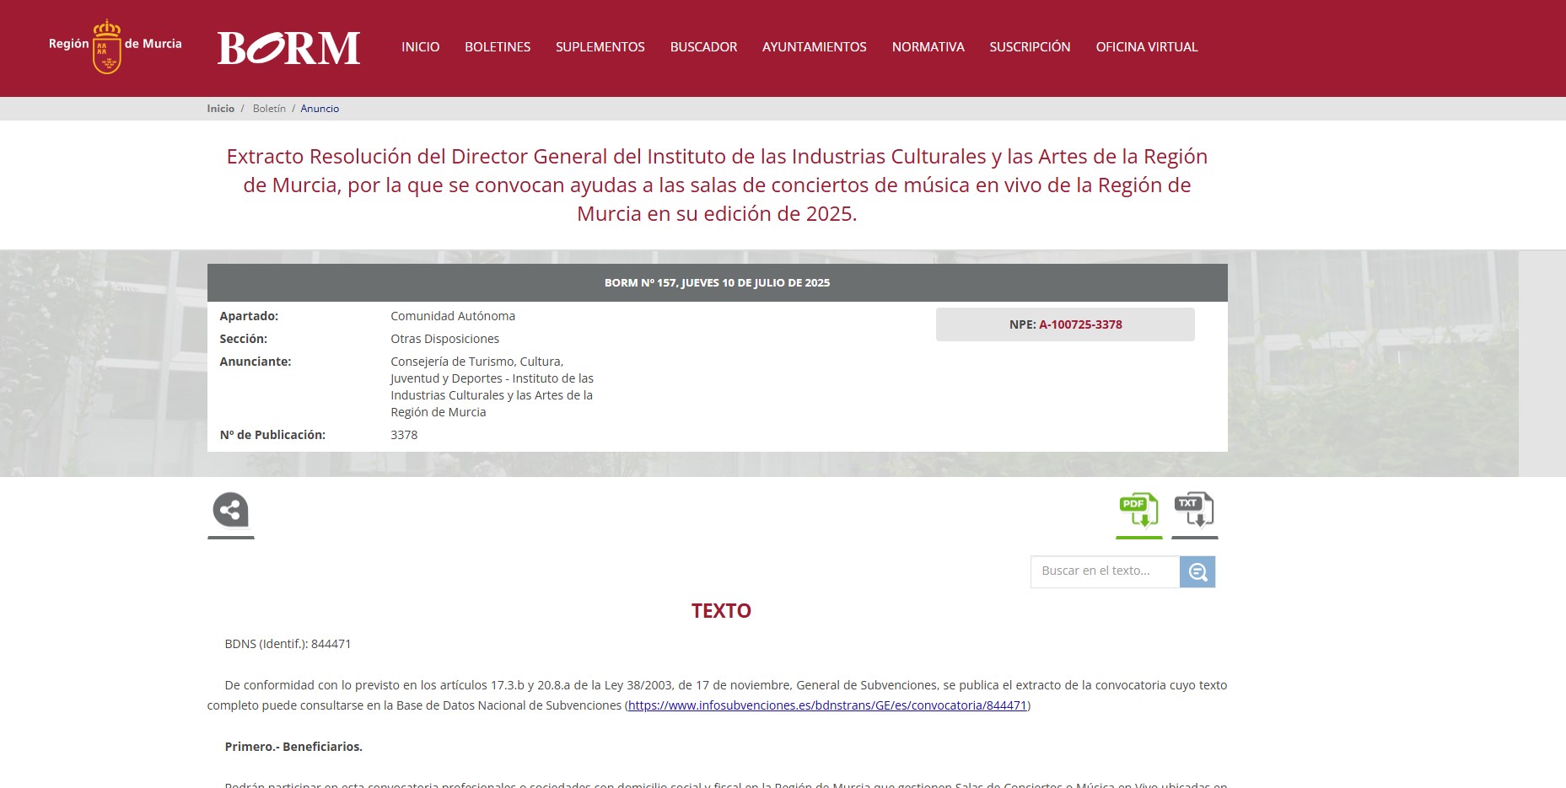Download the announcement as PDF
Screen dimensions: 1566x788
(1138, 511)
